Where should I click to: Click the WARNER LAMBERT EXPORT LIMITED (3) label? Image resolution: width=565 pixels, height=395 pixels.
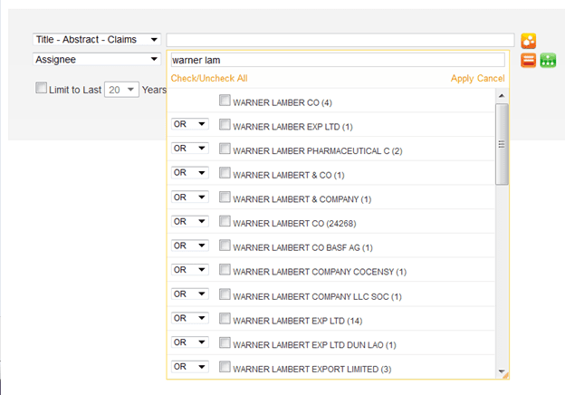(x=312, y=370)
